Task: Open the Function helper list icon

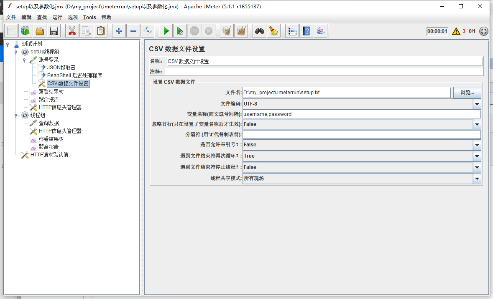Action: click(292, 31)
